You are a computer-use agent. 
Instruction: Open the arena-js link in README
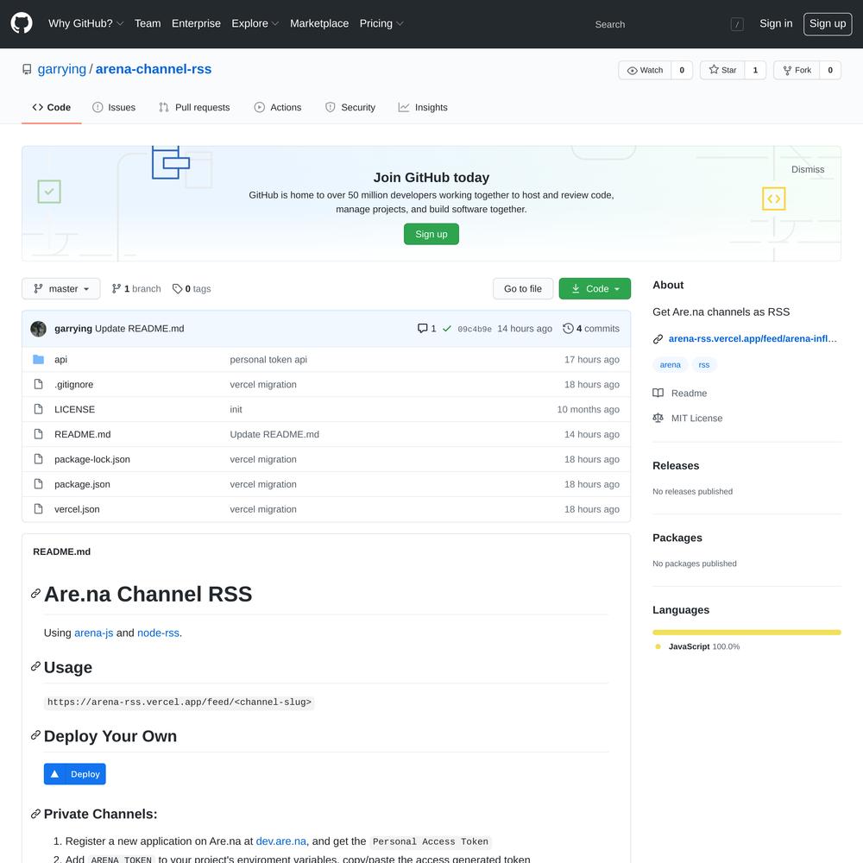click(x=93, y=633)
